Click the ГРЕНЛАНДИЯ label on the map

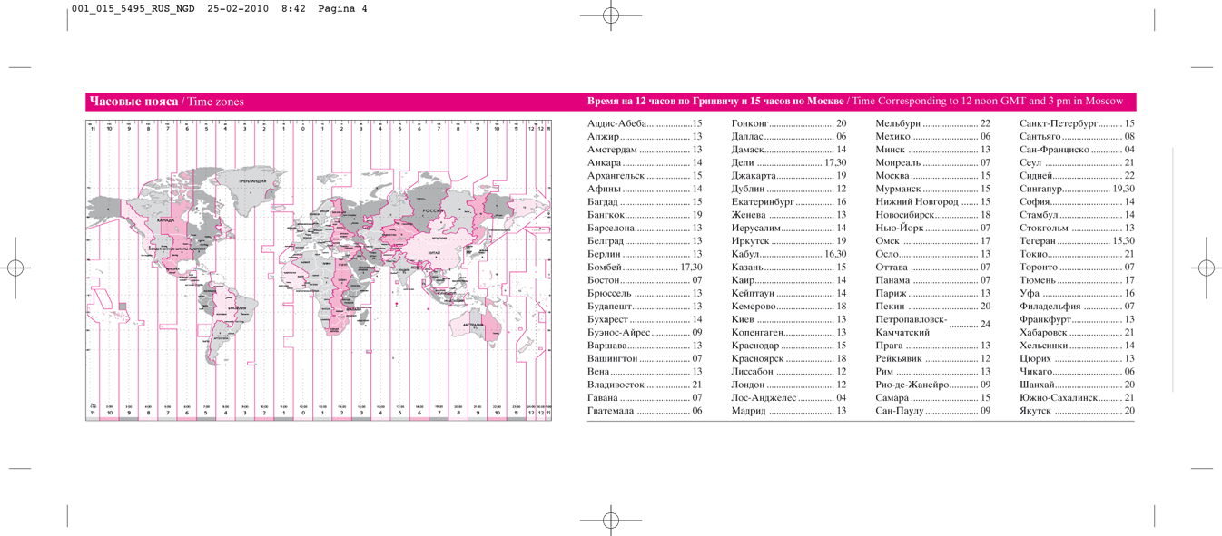(x=252, y=181)
